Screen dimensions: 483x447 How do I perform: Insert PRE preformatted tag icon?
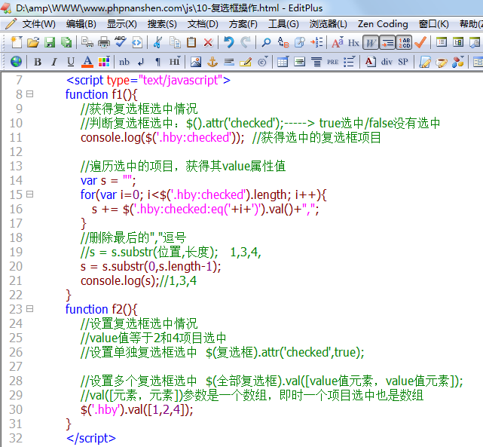[333, 62]
